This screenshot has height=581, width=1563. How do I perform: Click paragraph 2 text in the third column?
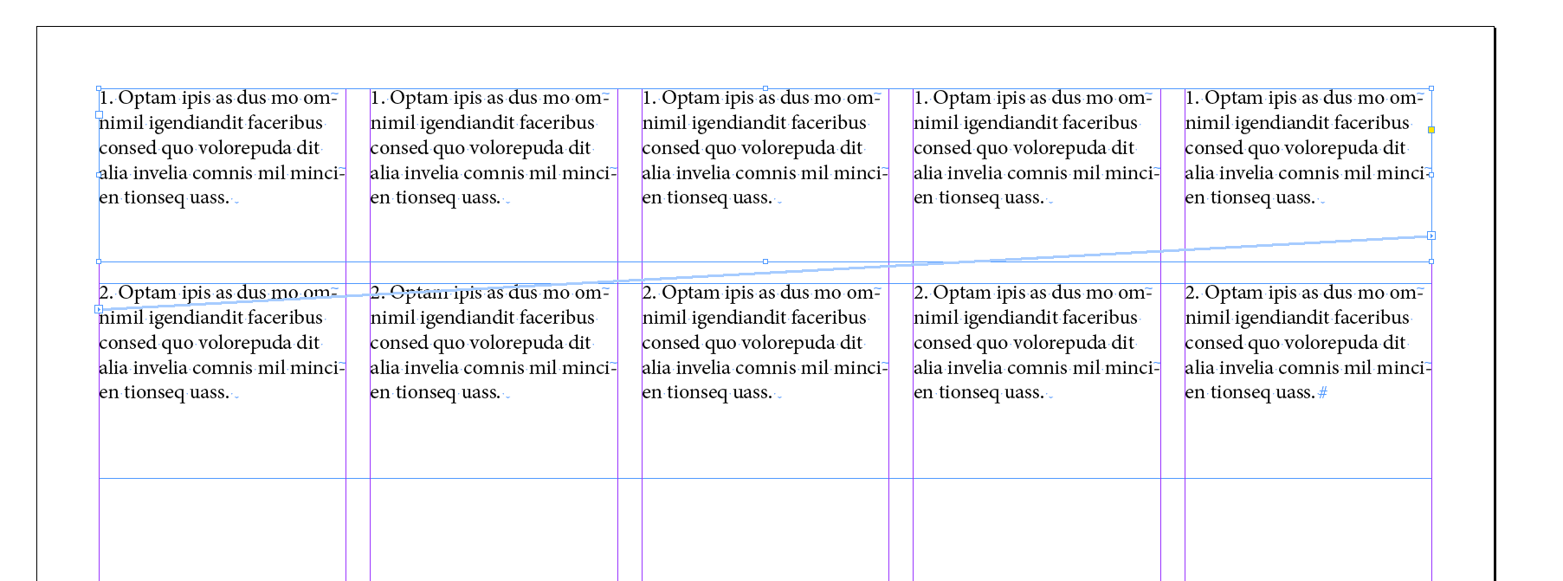click(x=765, y=343)
